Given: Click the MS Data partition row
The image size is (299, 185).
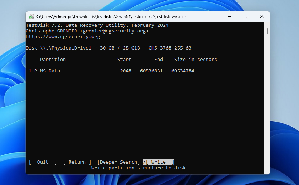Looking at the screenshot, I should [111, 71].
